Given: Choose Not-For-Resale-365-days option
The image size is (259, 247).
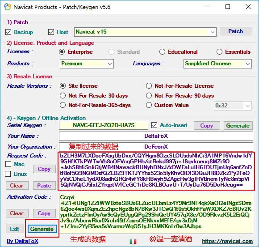Looking at the screenshot, I should pos(63,105).
